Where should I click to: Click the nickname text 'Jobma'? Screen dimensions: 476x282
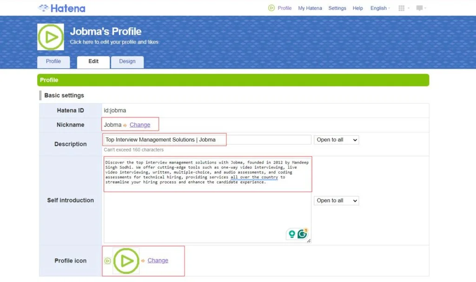112,125
